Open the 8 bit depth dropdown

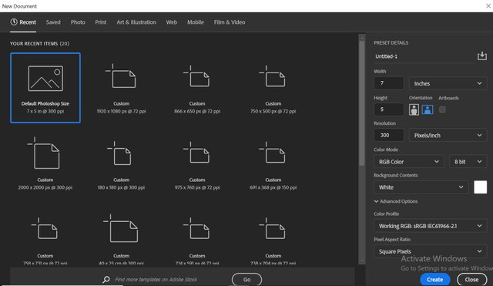click(x=468, y=162)
